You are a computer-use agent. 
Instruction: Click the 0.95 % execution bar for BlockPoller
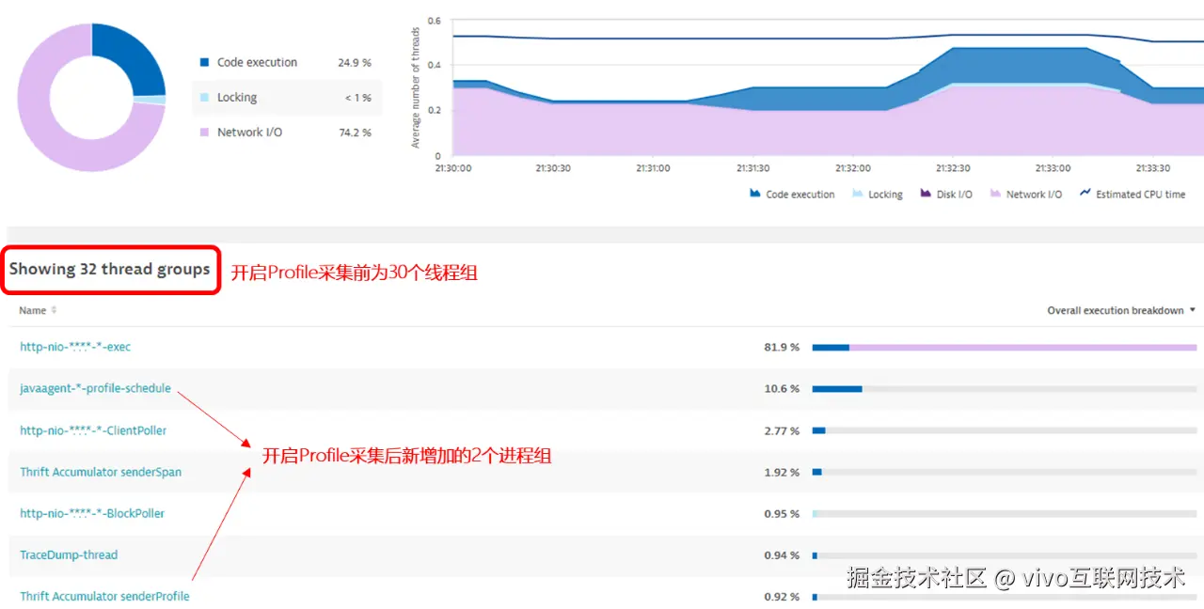coord(1005,513)
